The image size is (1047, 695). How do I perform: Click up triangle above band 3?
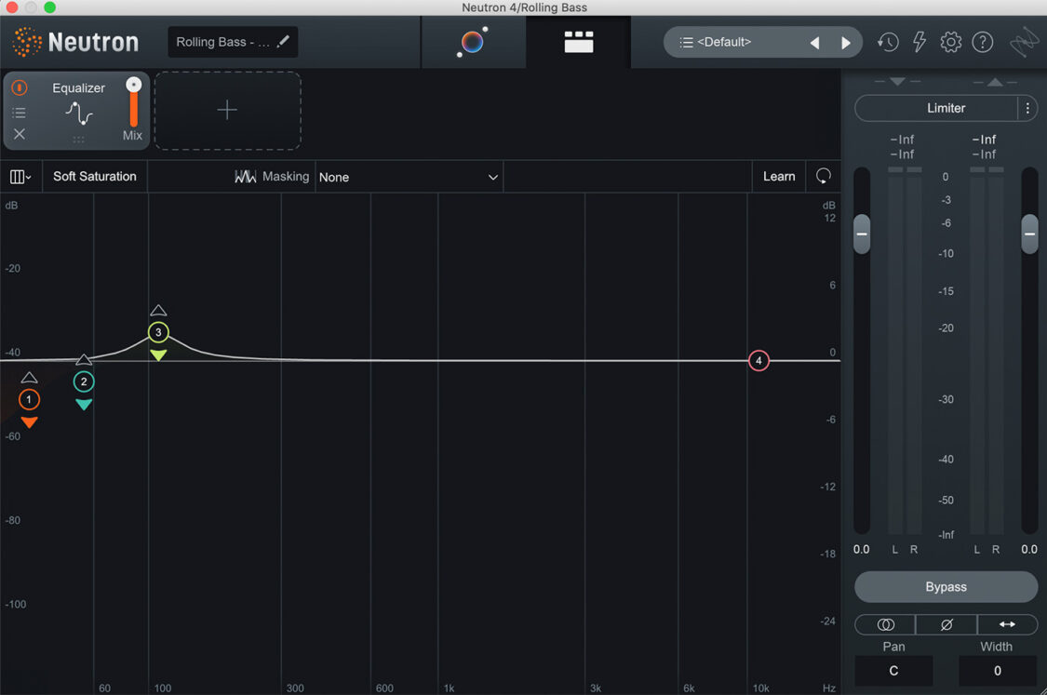(158, 311)
